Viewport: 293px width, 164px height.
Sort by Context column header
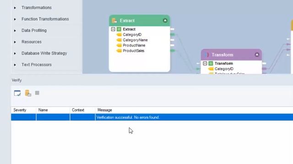[82, 110]
